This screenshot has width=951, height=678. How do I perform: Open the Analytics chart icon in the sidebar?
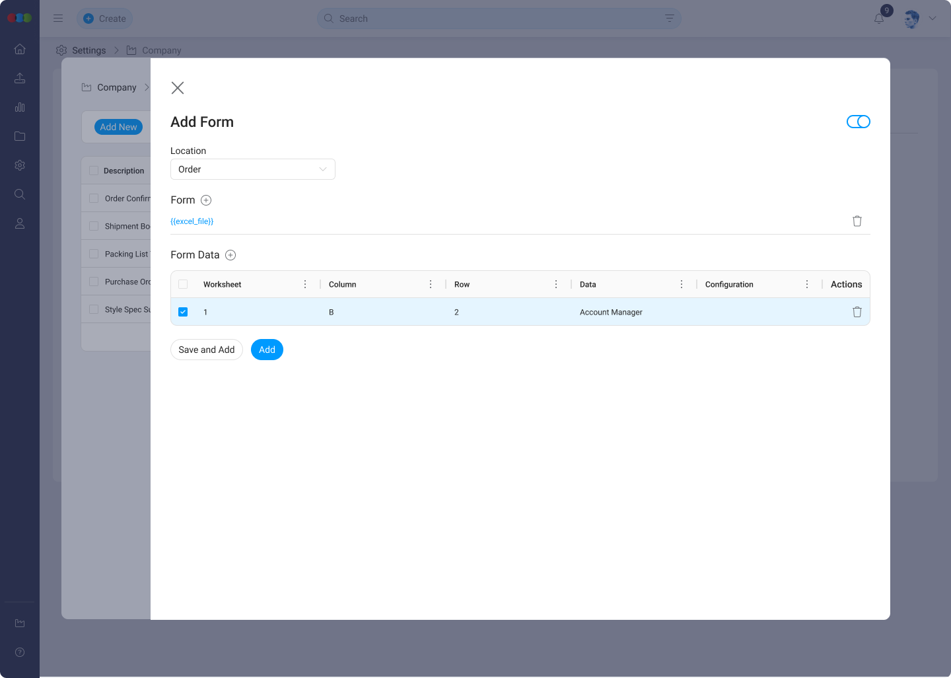pos(20,107)
